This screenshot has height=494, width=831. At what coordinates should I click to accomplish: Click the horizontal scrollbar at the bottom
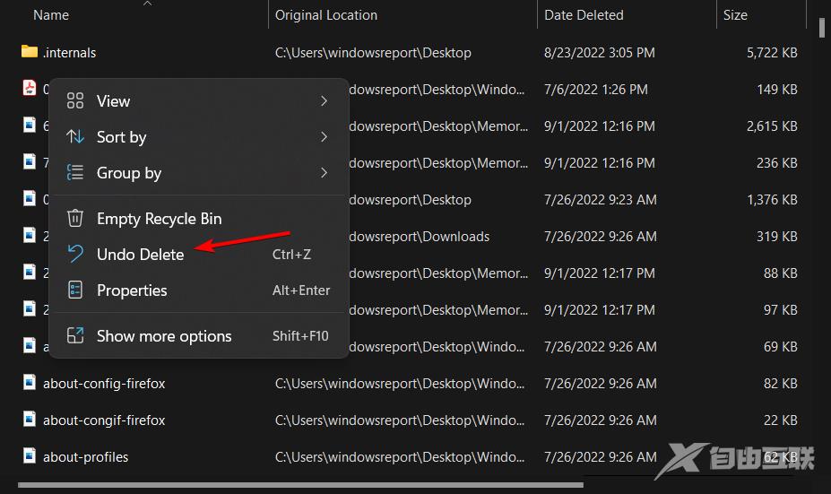pos(300,484)
